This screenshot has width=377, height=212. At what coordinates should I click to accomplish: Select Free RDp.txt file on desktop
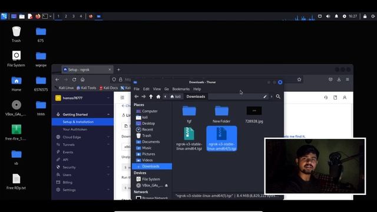tap(16, 182)
